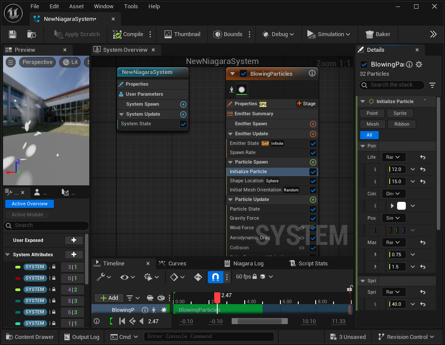Click the white Color swatch in Details
Image resolution: width=445 pixels, height=345 pixels.
pyautogui.click(x=401, y=206)
